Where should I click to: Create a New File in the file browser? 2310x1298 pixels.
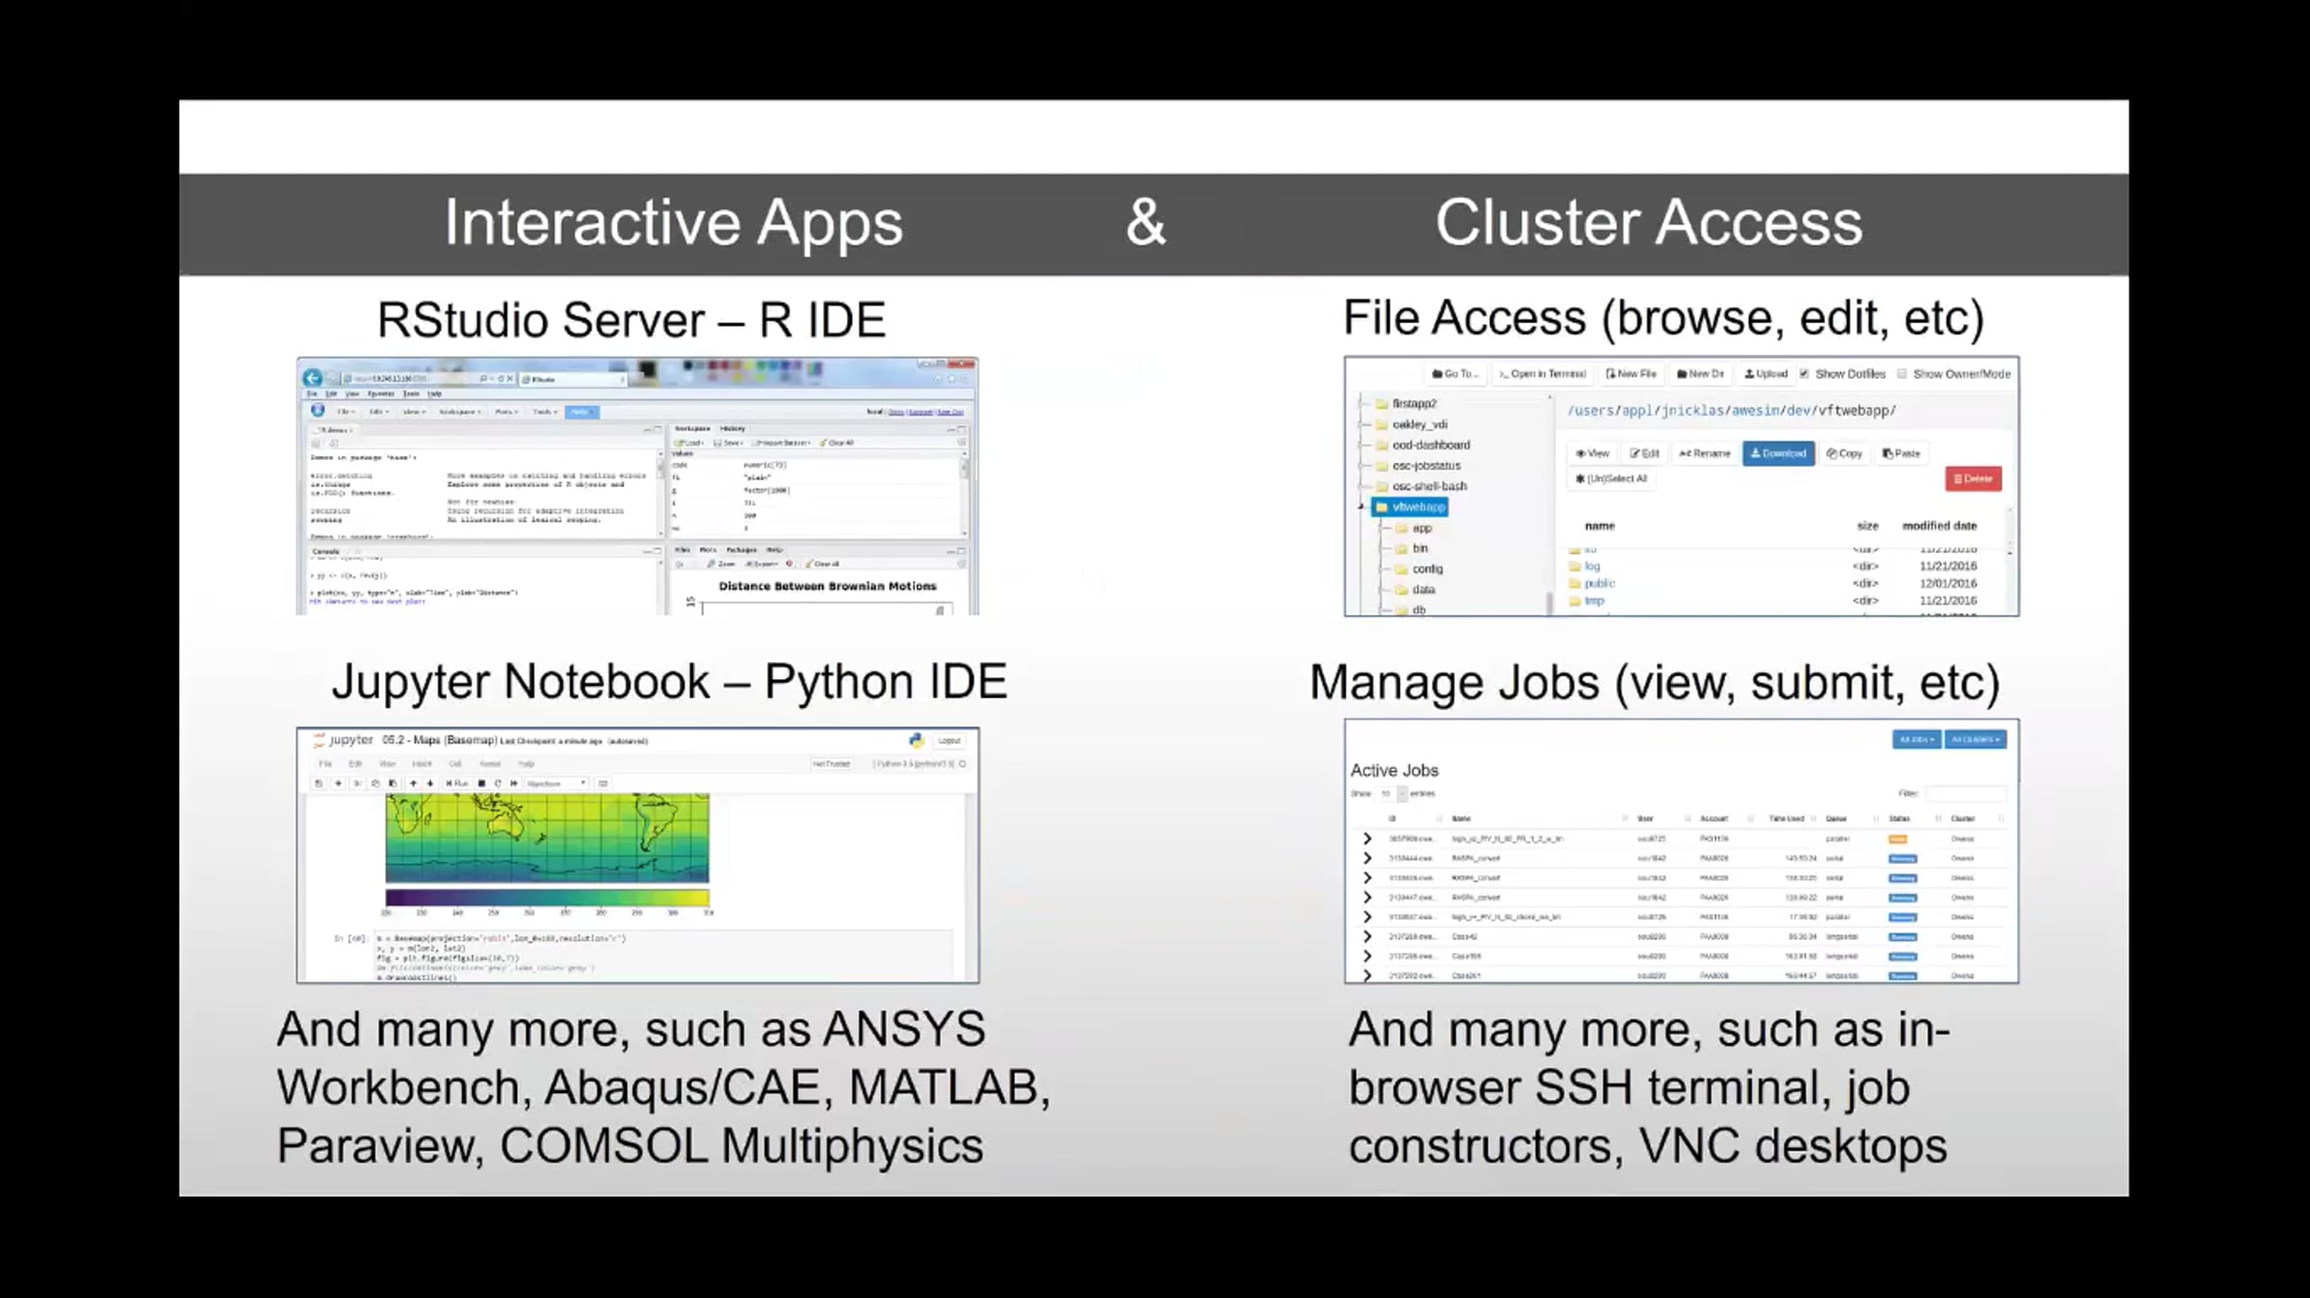(x=1630, y=373)
